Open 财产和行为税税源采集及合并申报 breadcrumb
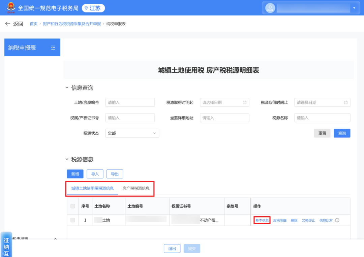The width and height of the screenshot is (364, 257). (x=72, y=24)
